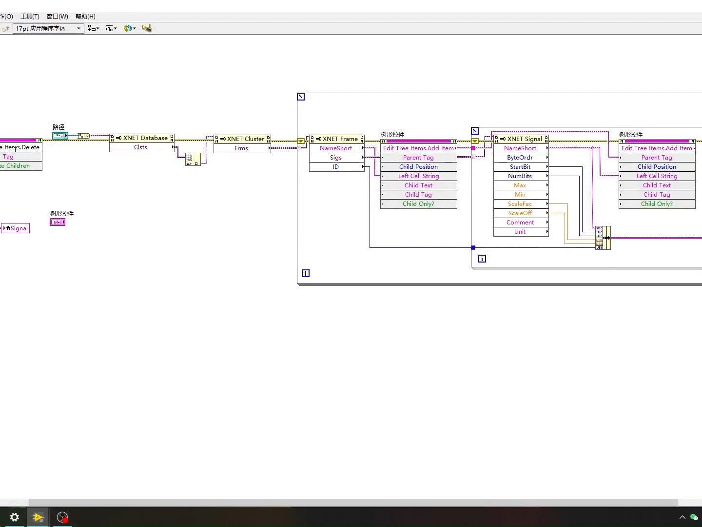Click the horizontal scrollbar at the bottom
The width and height of the screenshot is (702, 527).
353,502
